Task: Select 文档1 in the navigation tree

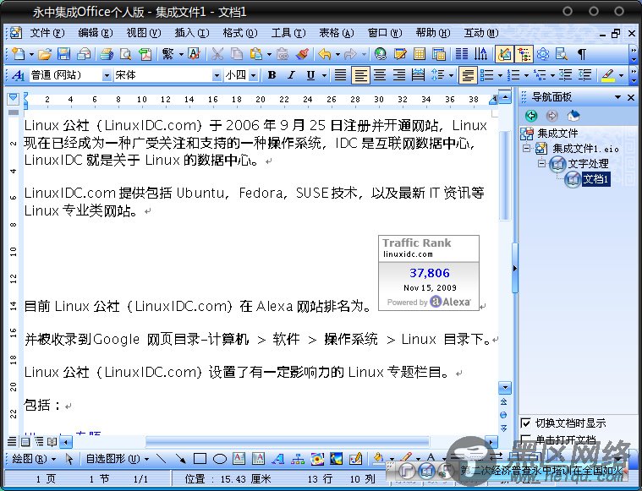Action: pyautogui.click(x=595, y=179)
